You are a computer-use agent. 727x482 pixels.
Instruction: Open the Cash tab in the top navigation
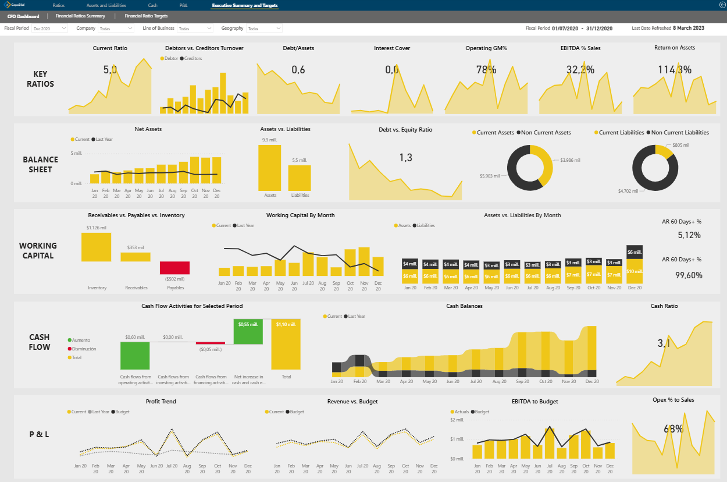coord(153,5)
